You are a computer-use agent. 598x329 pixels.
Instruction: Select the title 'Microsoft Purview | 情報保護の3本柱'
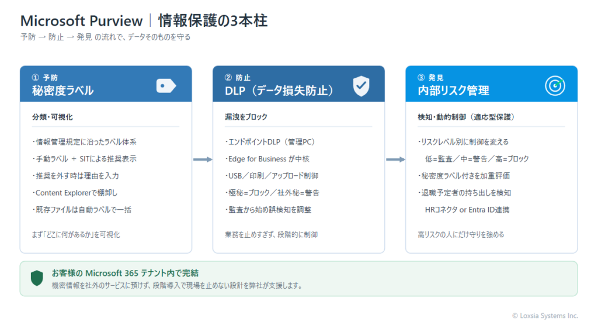point(144,20)
